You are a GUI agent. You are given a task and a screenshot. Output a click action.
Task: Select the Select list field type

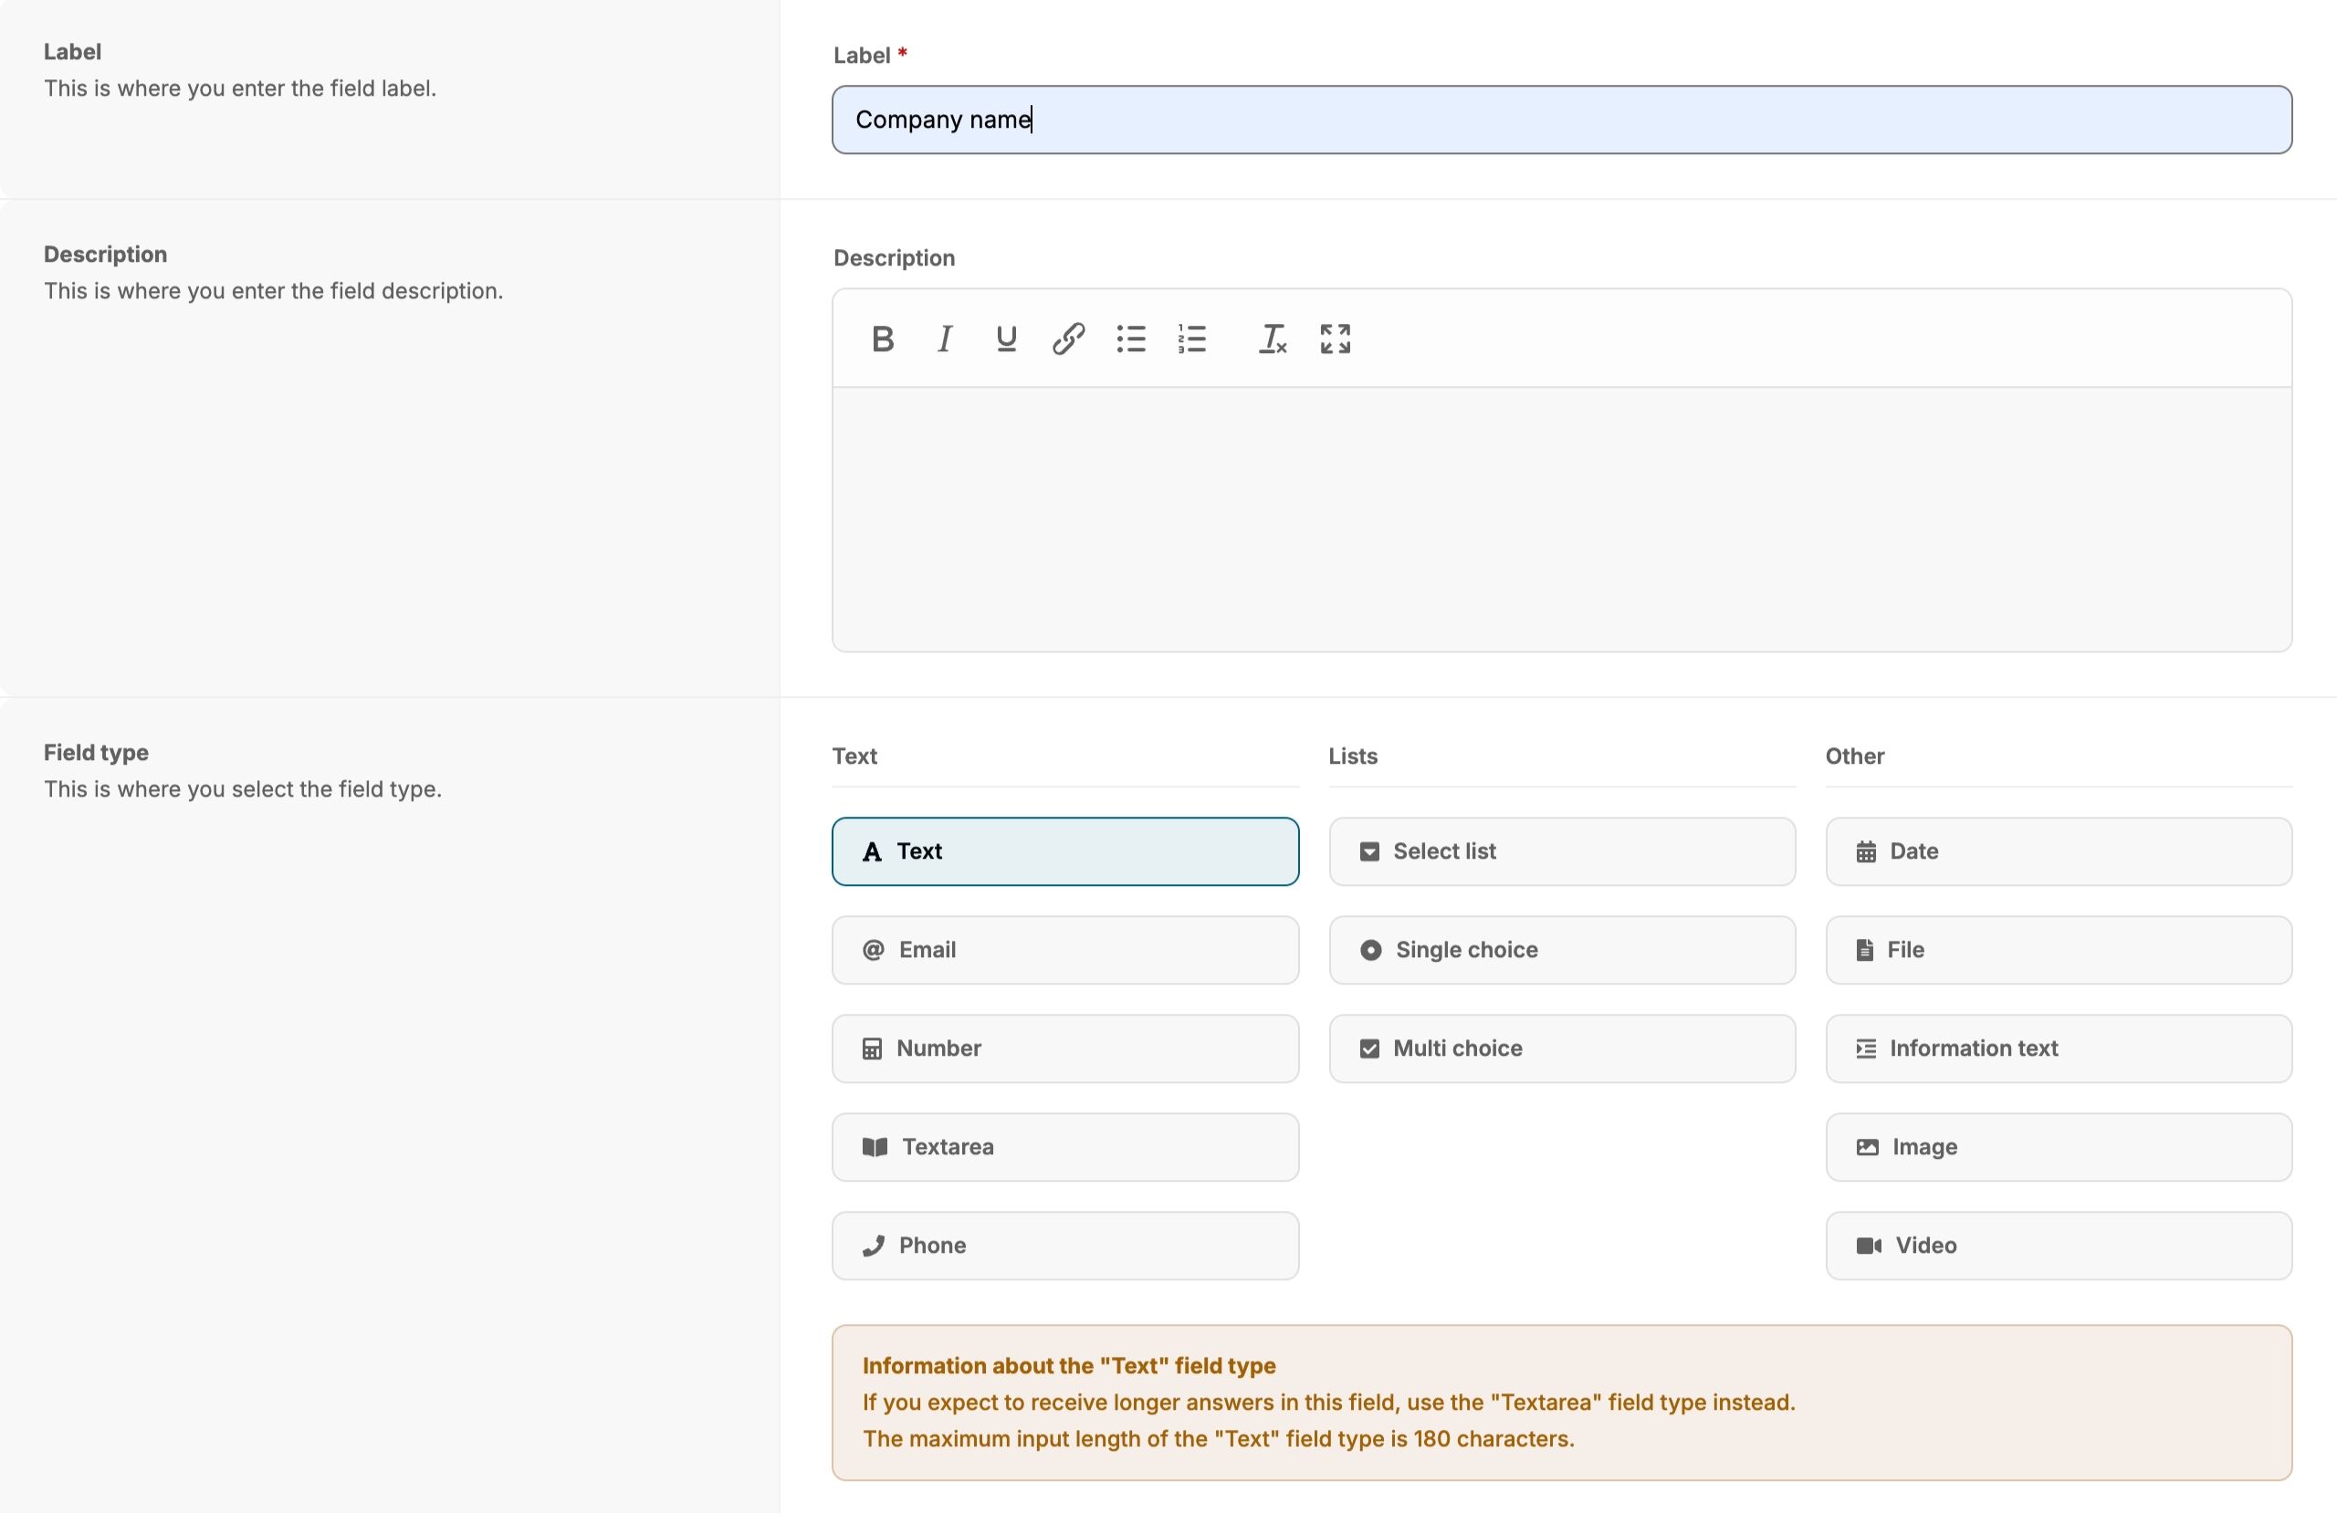[1561, 851]
